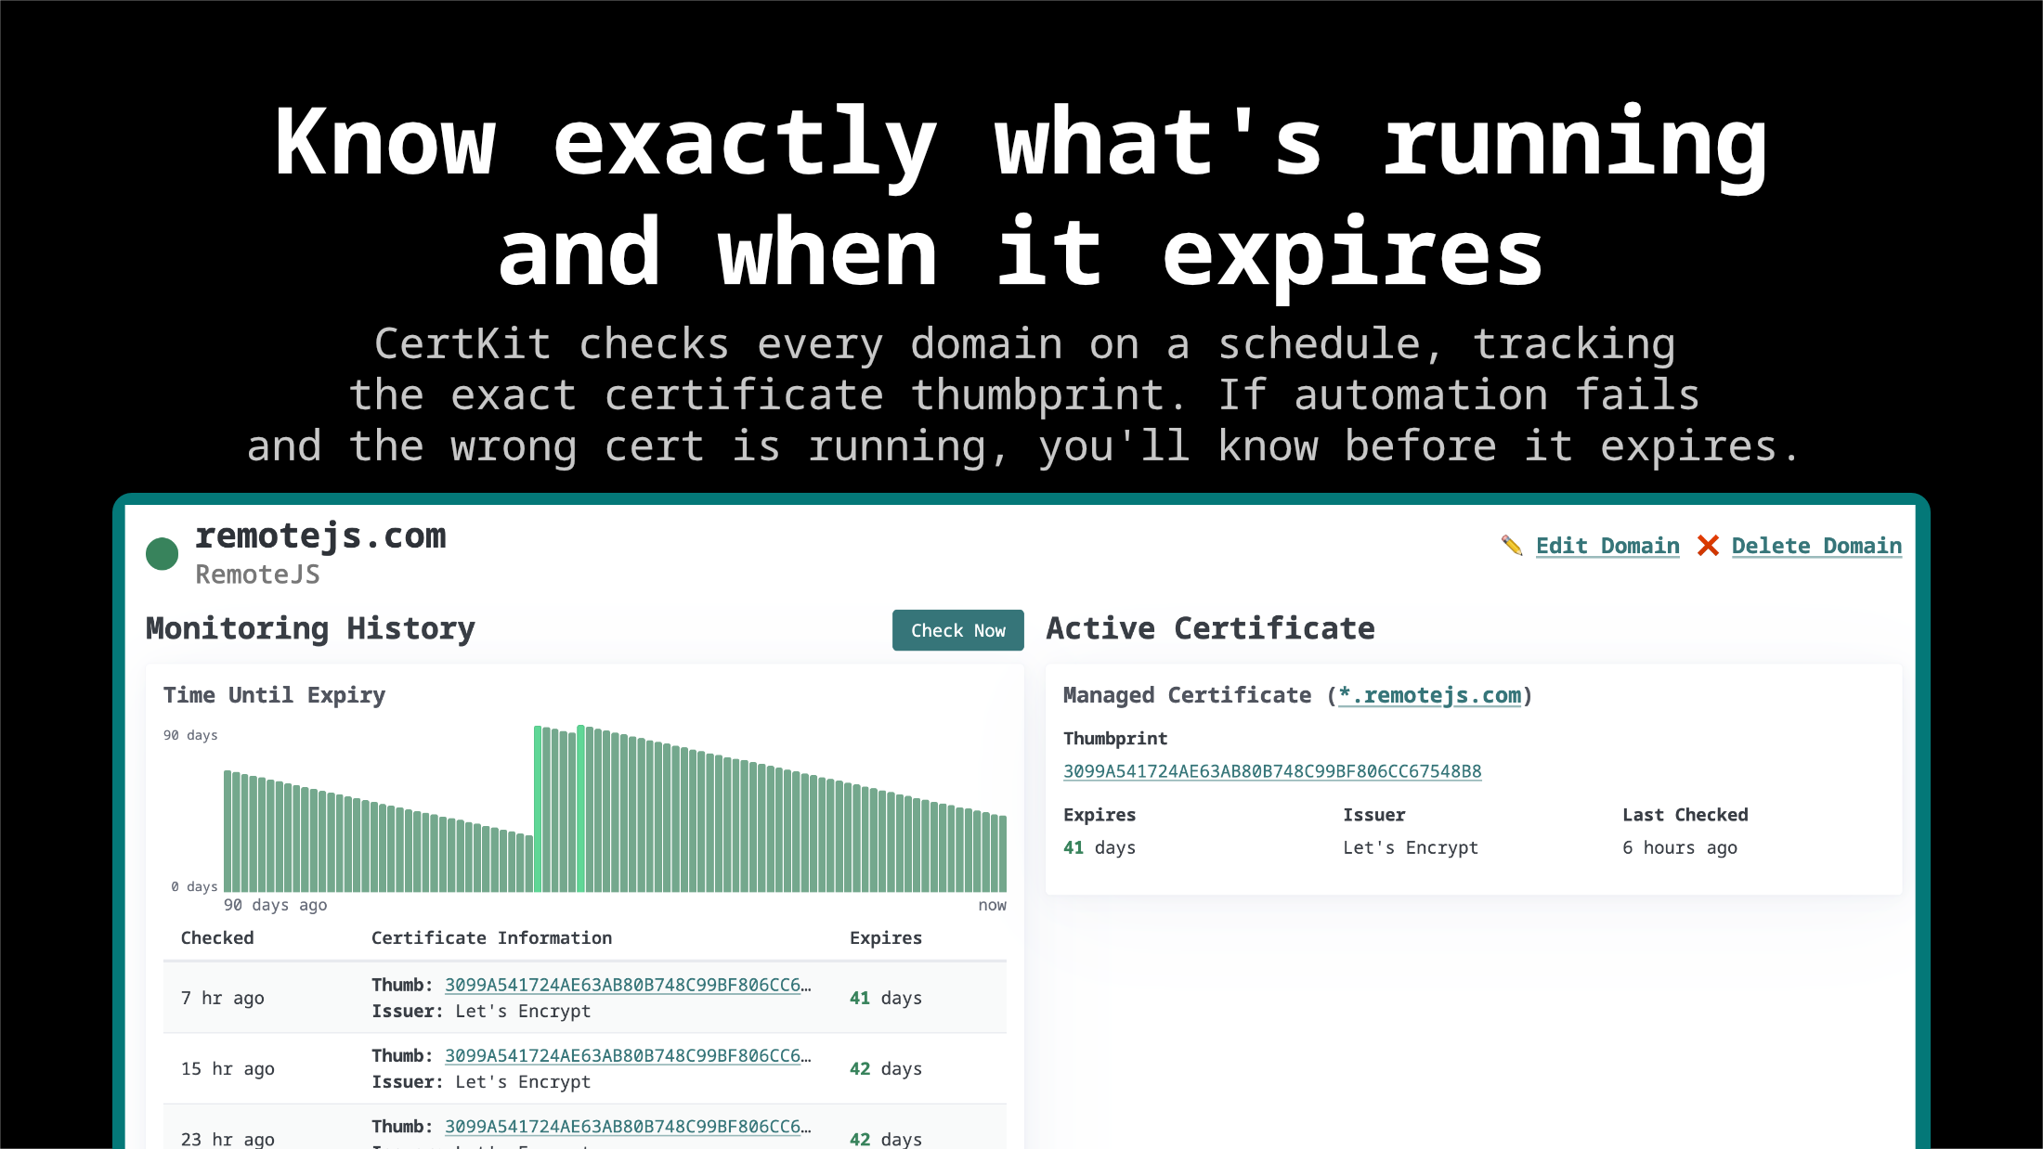Click the thumbprint link under Active Certificate
Image resolution: width=2043 pixels, height=1149 pixels.
pos(1272,771)
